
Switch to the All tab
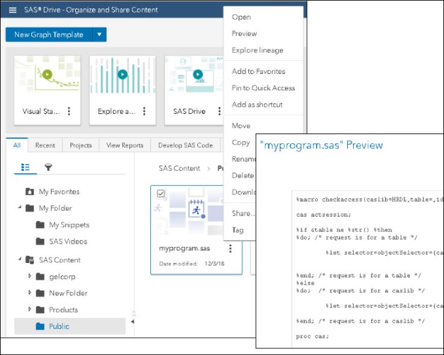click(17, 145)
